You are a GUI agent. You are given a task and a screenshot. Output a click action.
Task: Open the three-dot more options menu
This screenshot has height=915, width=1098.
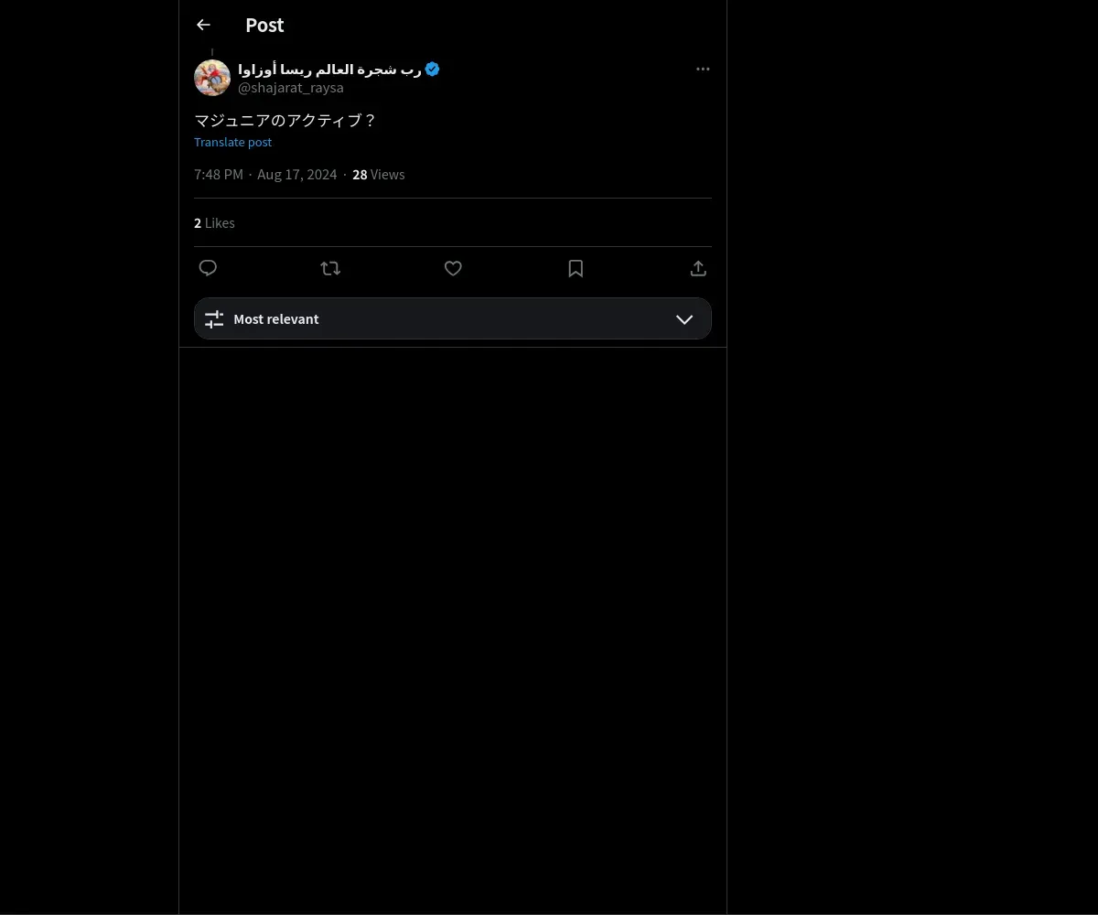(x=703, y=70)
